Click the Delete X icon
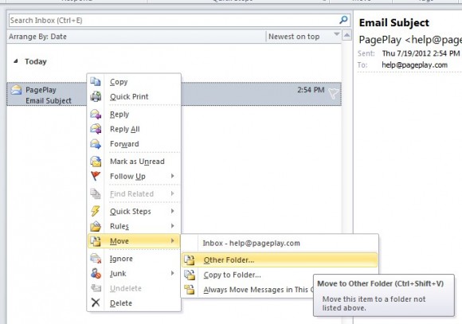The width and height of the screenshot is (462, 324). pyautogui.click(x=96, y=303)
